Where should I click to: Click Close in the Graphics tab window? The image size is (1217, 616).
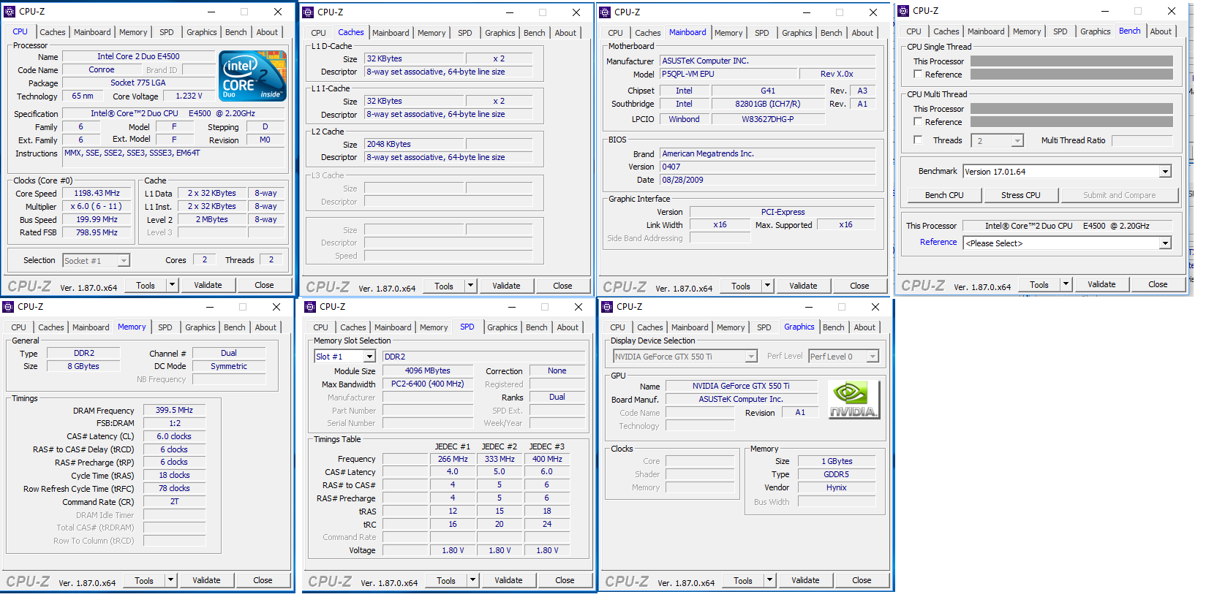862,580
